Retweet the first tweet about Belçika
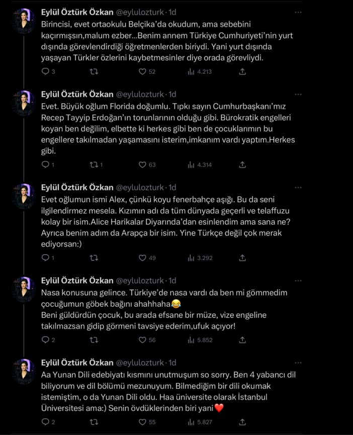Image resolution: width=353 pixels, height=435 pixels. 93,72
